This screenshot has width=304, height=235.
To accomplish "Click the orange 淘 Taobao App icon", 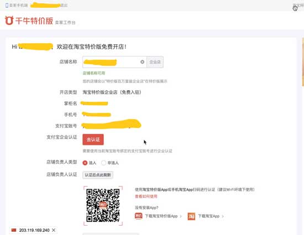I will coord(191,216).
